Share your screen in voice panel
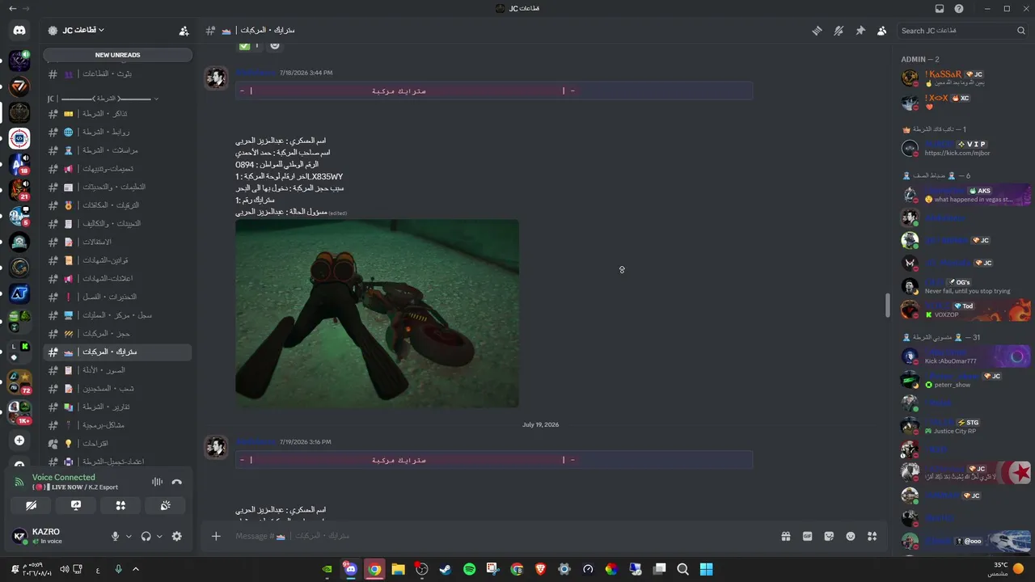The width and height of the screenshot is (1035, 582). click(x=76, y=505)
